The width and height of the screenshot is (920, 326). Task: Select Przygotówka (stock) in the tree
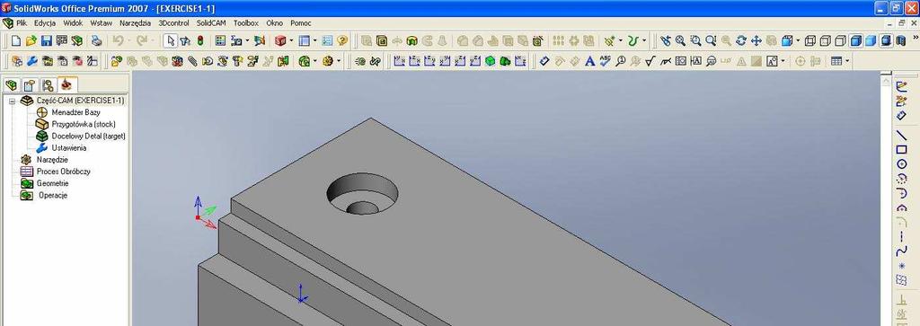84,124
